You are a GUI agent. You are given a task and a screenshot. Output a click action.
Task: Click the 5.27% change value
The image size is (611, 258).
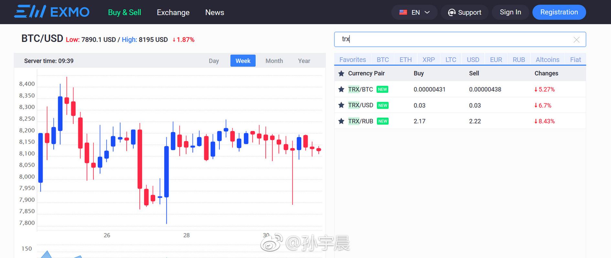pos(544,89)
